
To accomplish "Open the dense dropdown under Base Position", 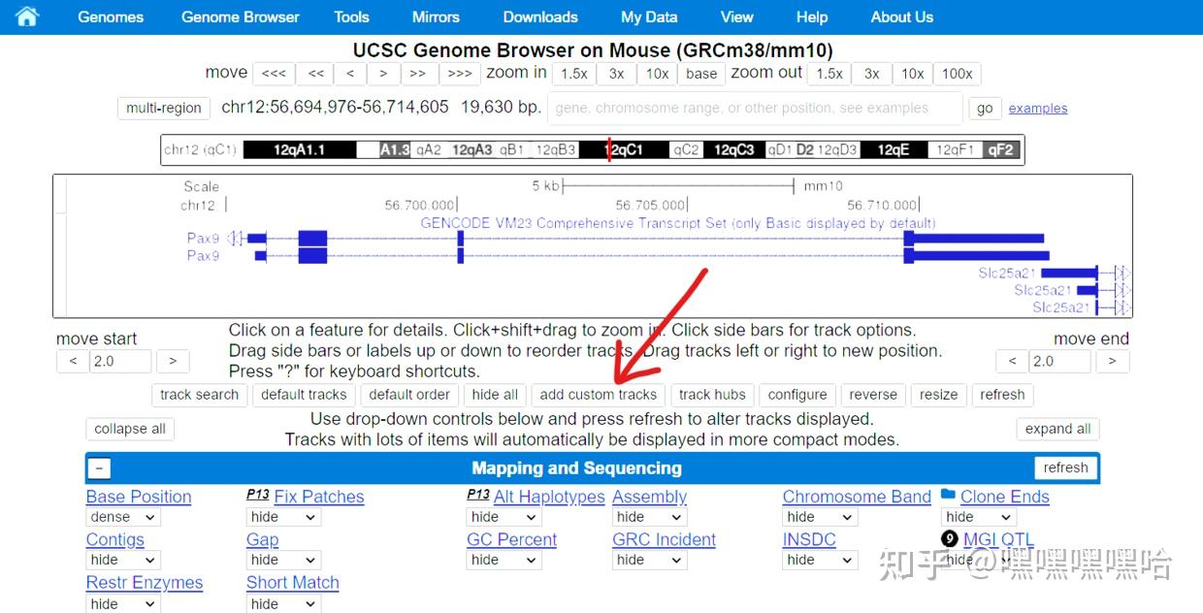I will coord(122,517).
